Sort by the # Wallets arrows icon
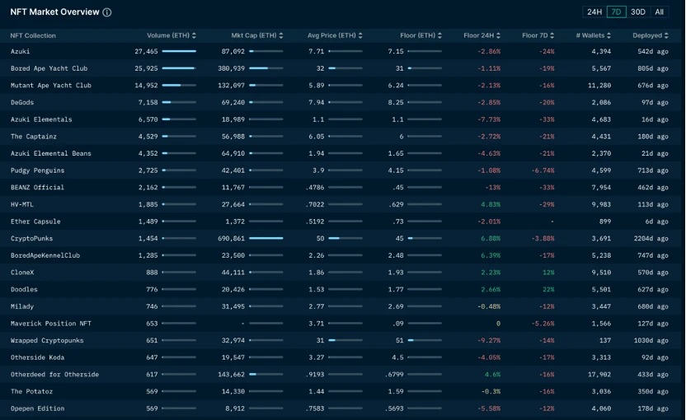The width and height of the screenshot is (686, 420). click(x=608, y=35)
